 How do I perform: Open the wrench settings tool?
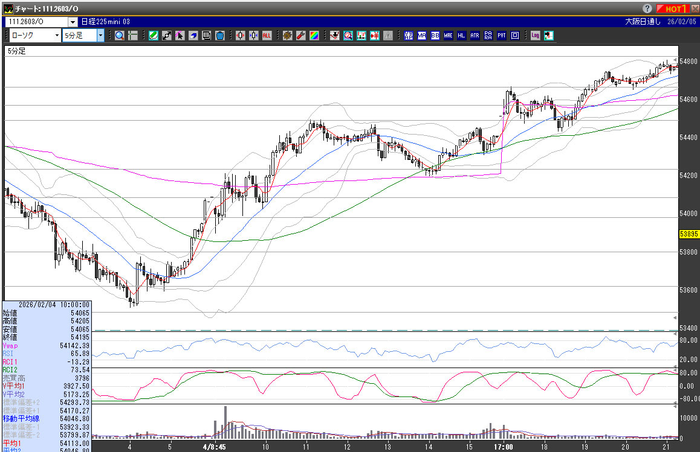[x=300, y=36]
